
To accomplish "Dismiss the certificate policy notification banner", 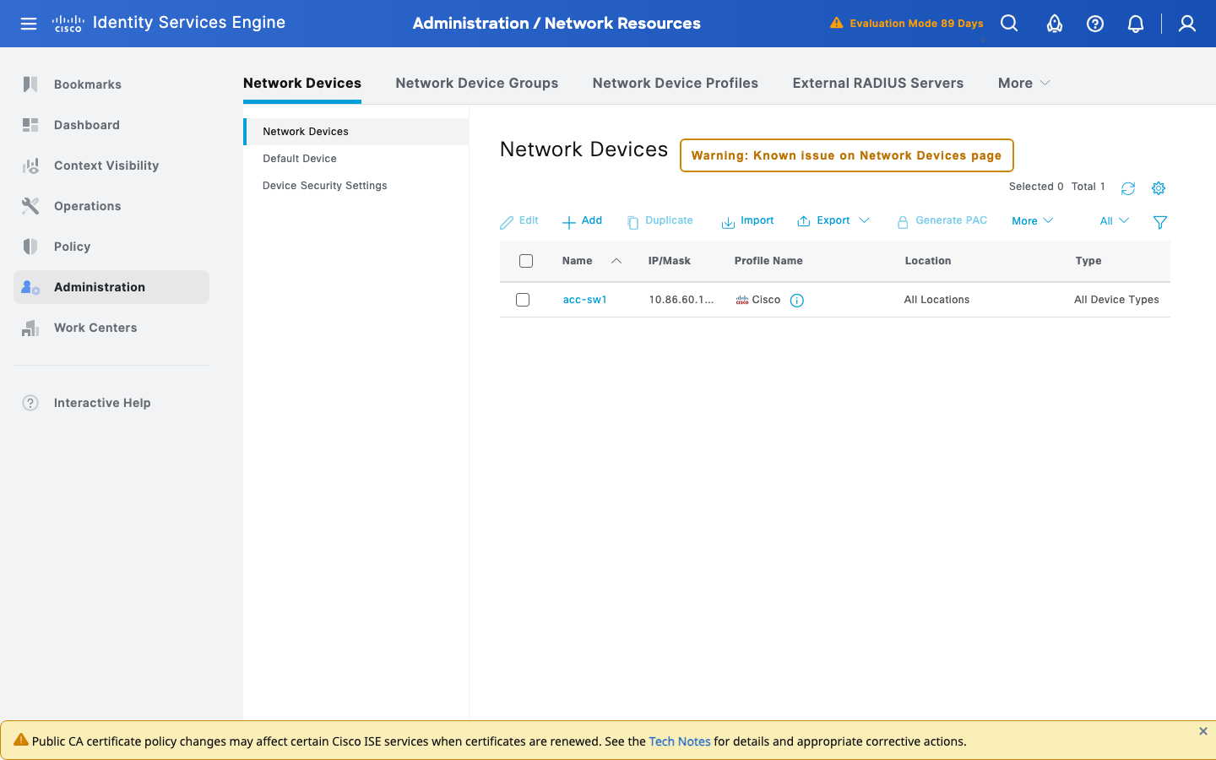I will (1203, 731).
